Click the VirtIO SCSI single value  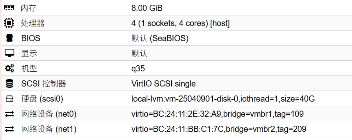[164, 84]
